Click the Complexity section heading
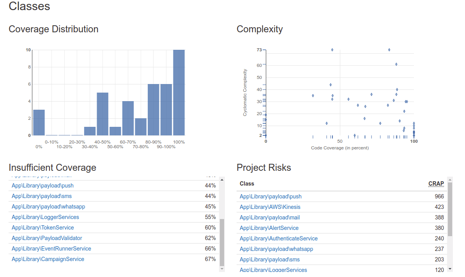This screenshot has height=277, width=465. [260, 29]
